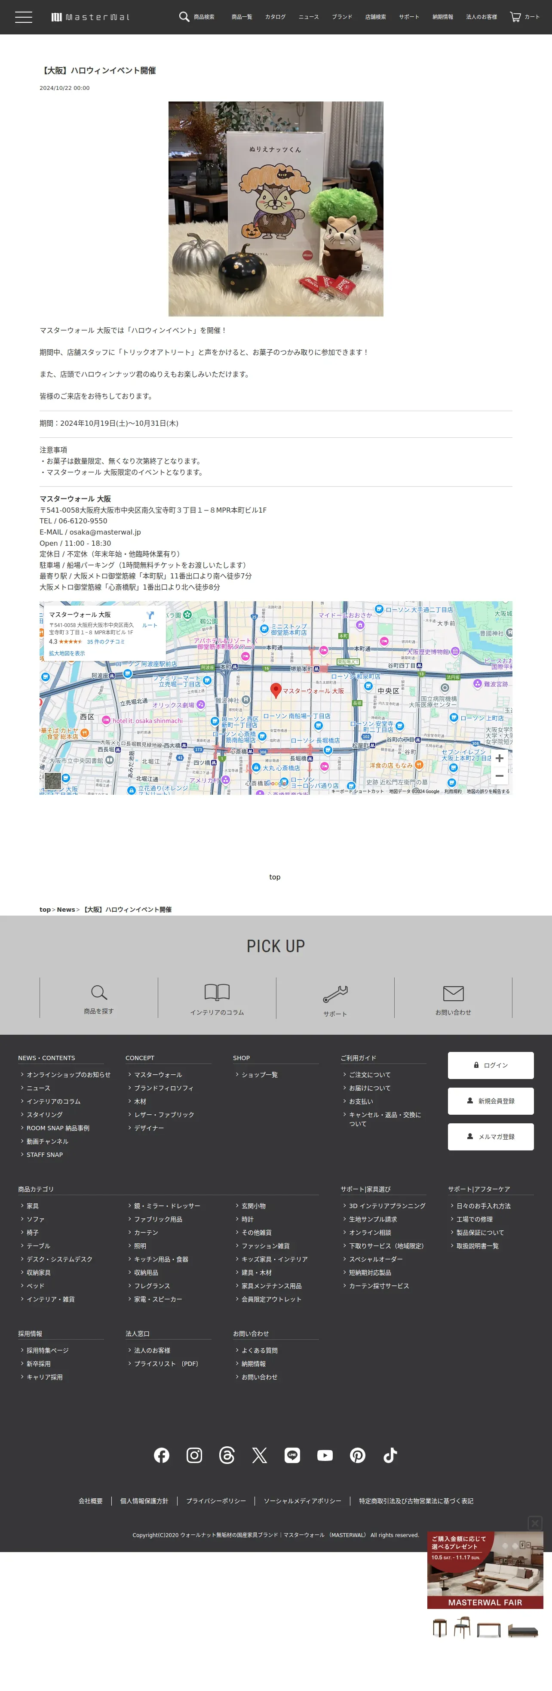The width and height of the screenshot is (552, 1691).
Task: Open the 35 件のクチコミ reviews link
Action: pyautogui.click(x=106, y=641)
